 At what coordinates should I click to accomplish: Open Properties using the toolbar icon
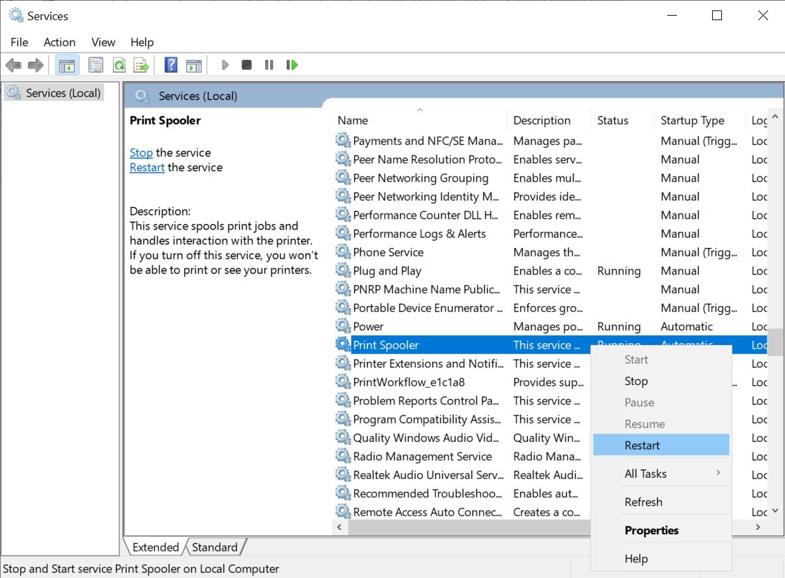pyautogui.click(x=96, y=65)
